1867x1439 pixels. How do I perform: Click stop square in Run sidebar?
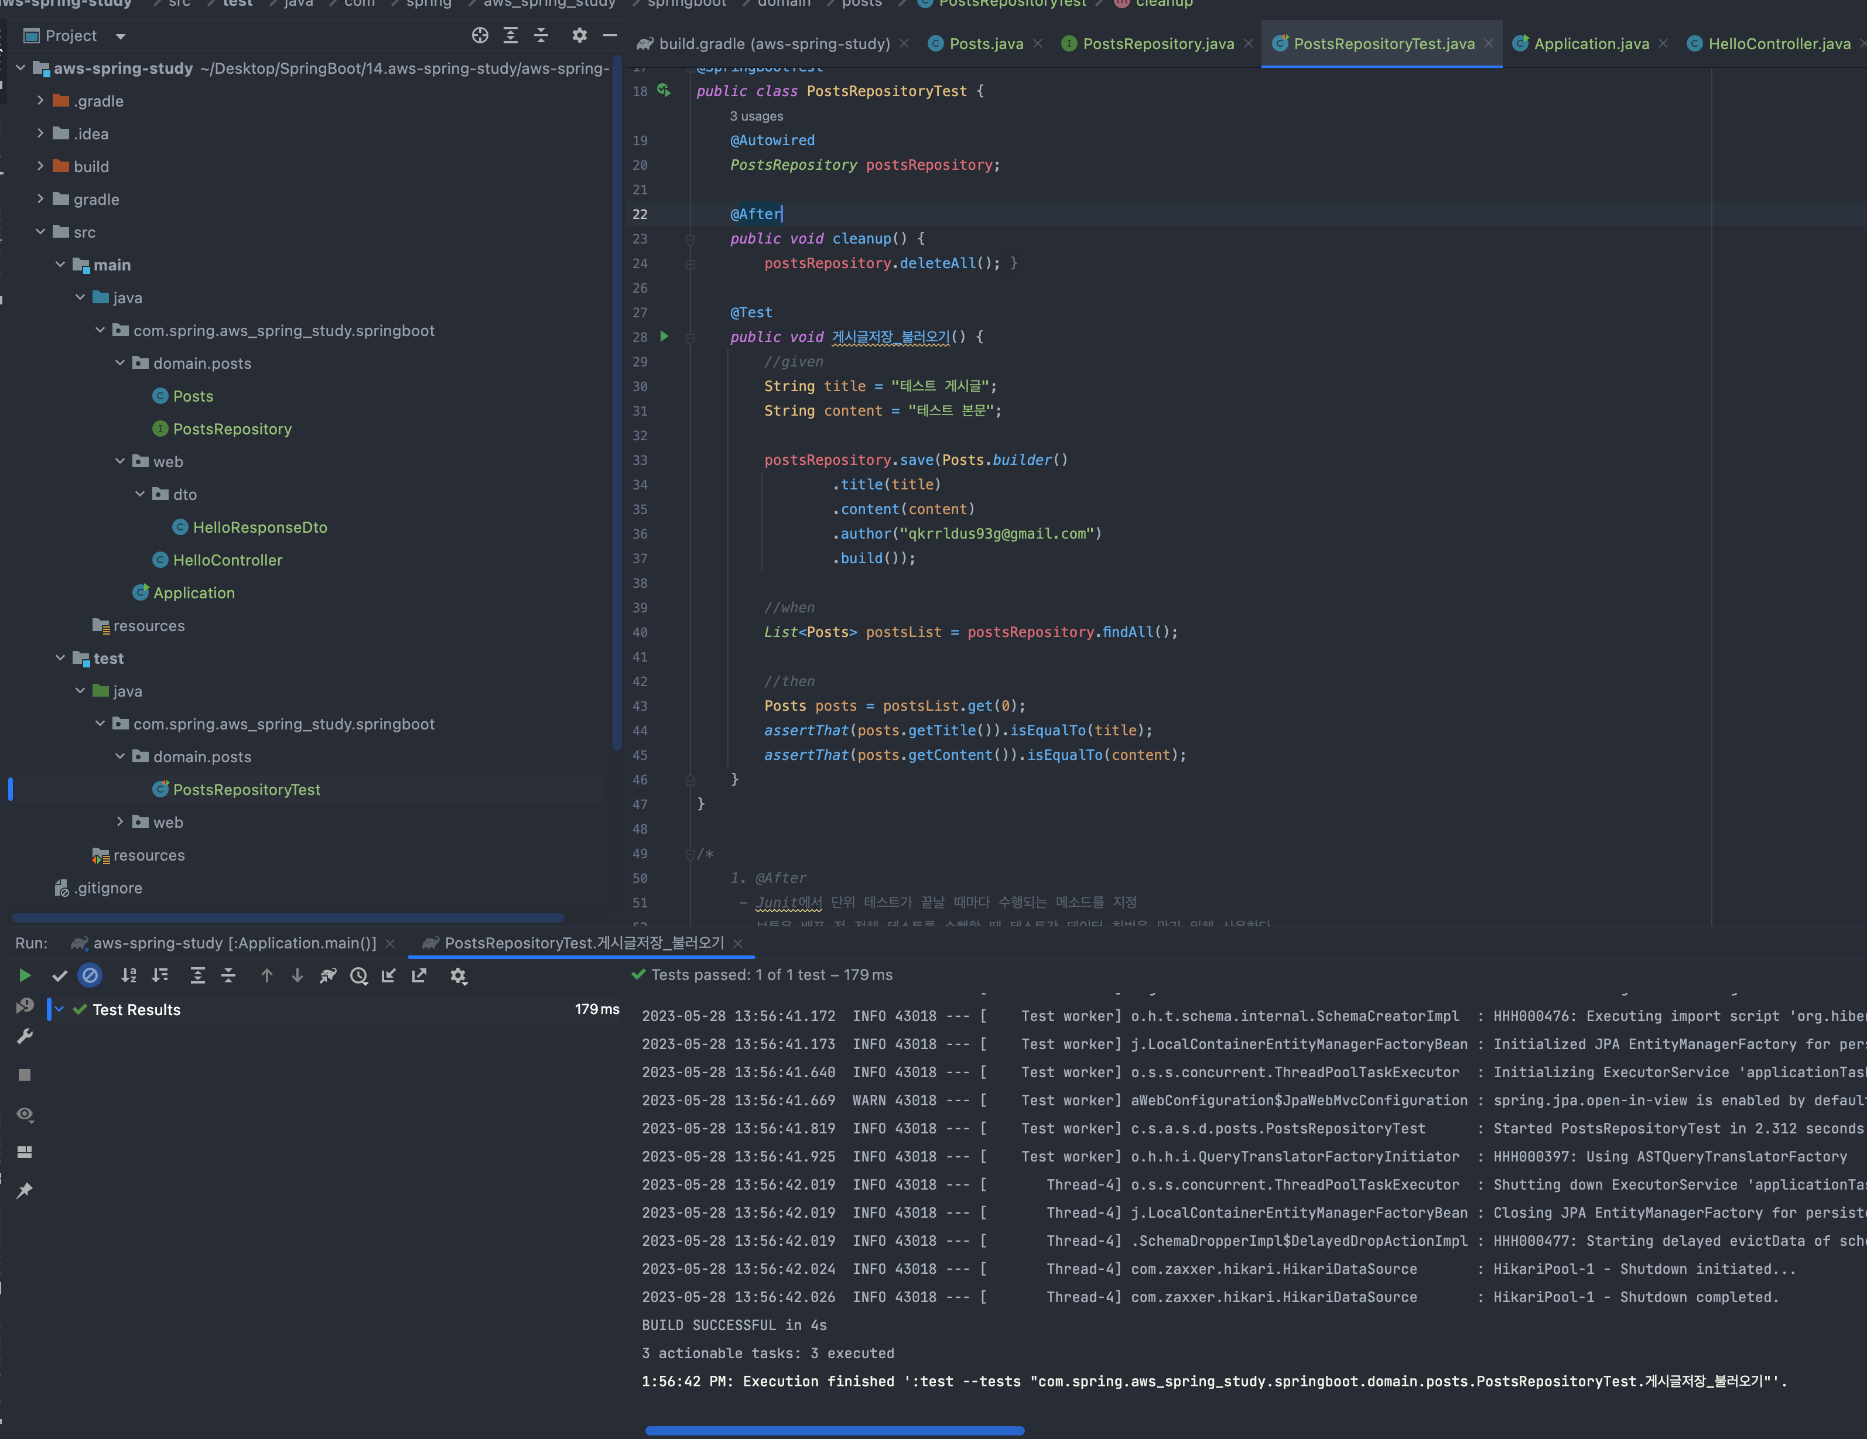pyautogui.click(x=25, y=1074)
